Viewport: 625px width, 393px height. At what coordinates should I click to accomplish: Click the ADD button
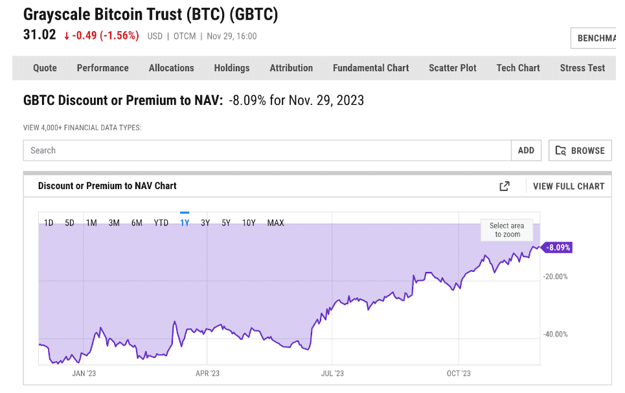pos(526,150)
